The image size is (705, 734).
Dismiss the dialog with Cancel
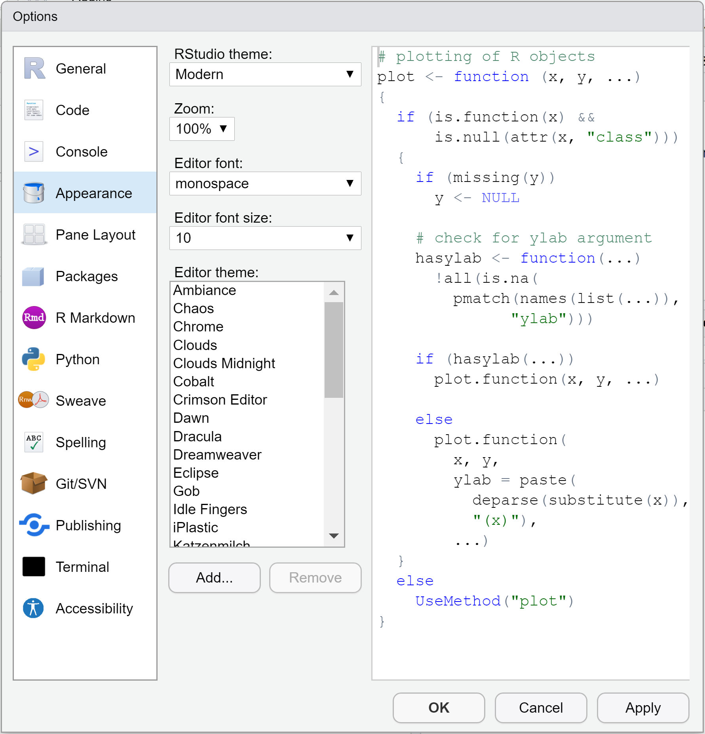[541, 708]
